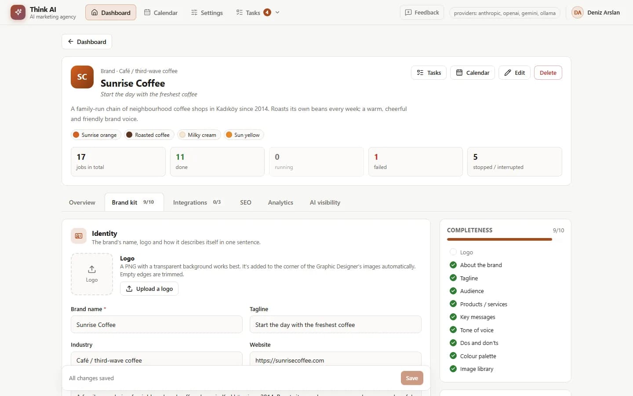Viewport: 633px width, 396px height.
Task: Switch to the SEO tab
Action: click(246, 202)
